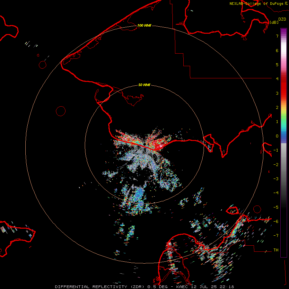The height and width of the screenshot is (289, 289).
Task: Select the positive 4 dB scale label
Action: tap(277, 79)
